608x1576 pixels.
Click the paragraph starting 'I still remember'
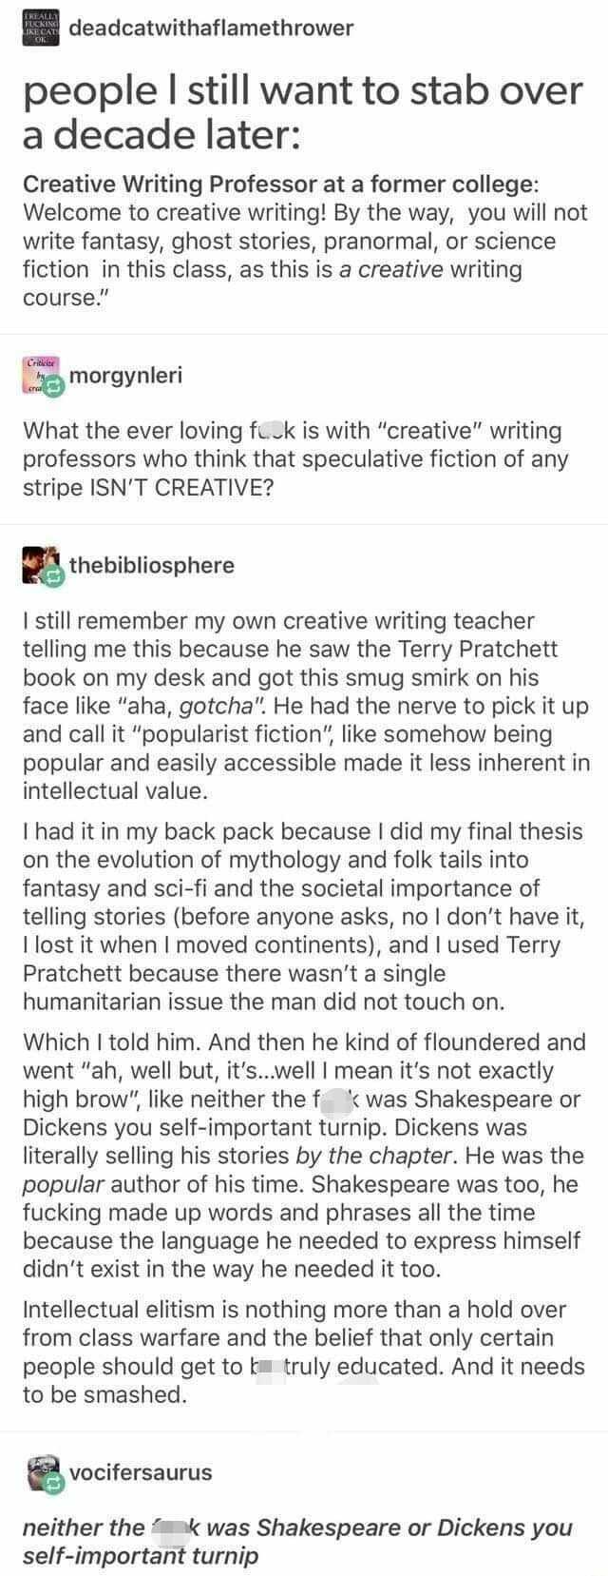click(x=304, y=706)
